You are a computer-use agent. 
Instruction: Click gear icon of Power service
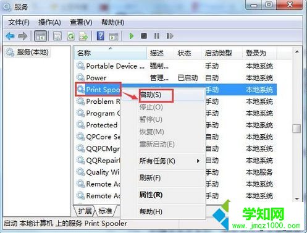80,78
